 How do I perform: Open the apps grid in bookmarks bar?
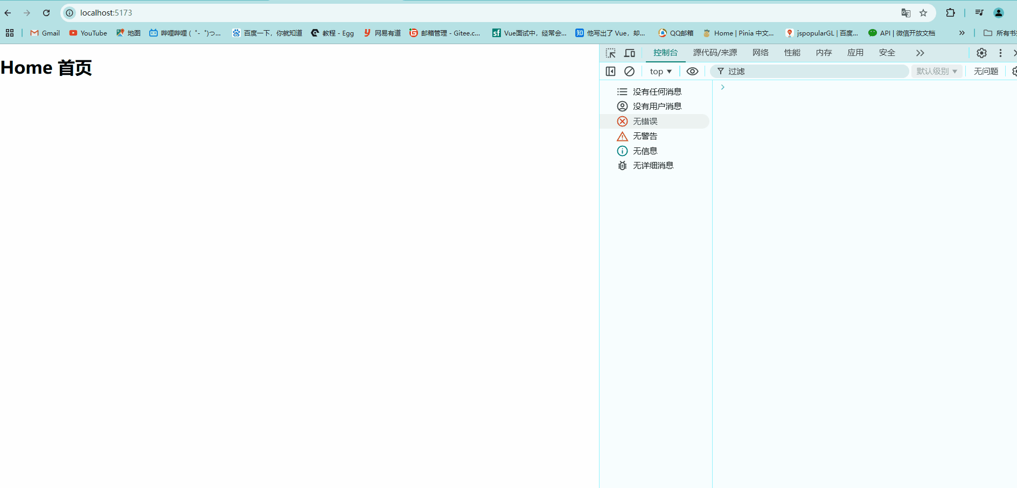[x=10, y=33]
